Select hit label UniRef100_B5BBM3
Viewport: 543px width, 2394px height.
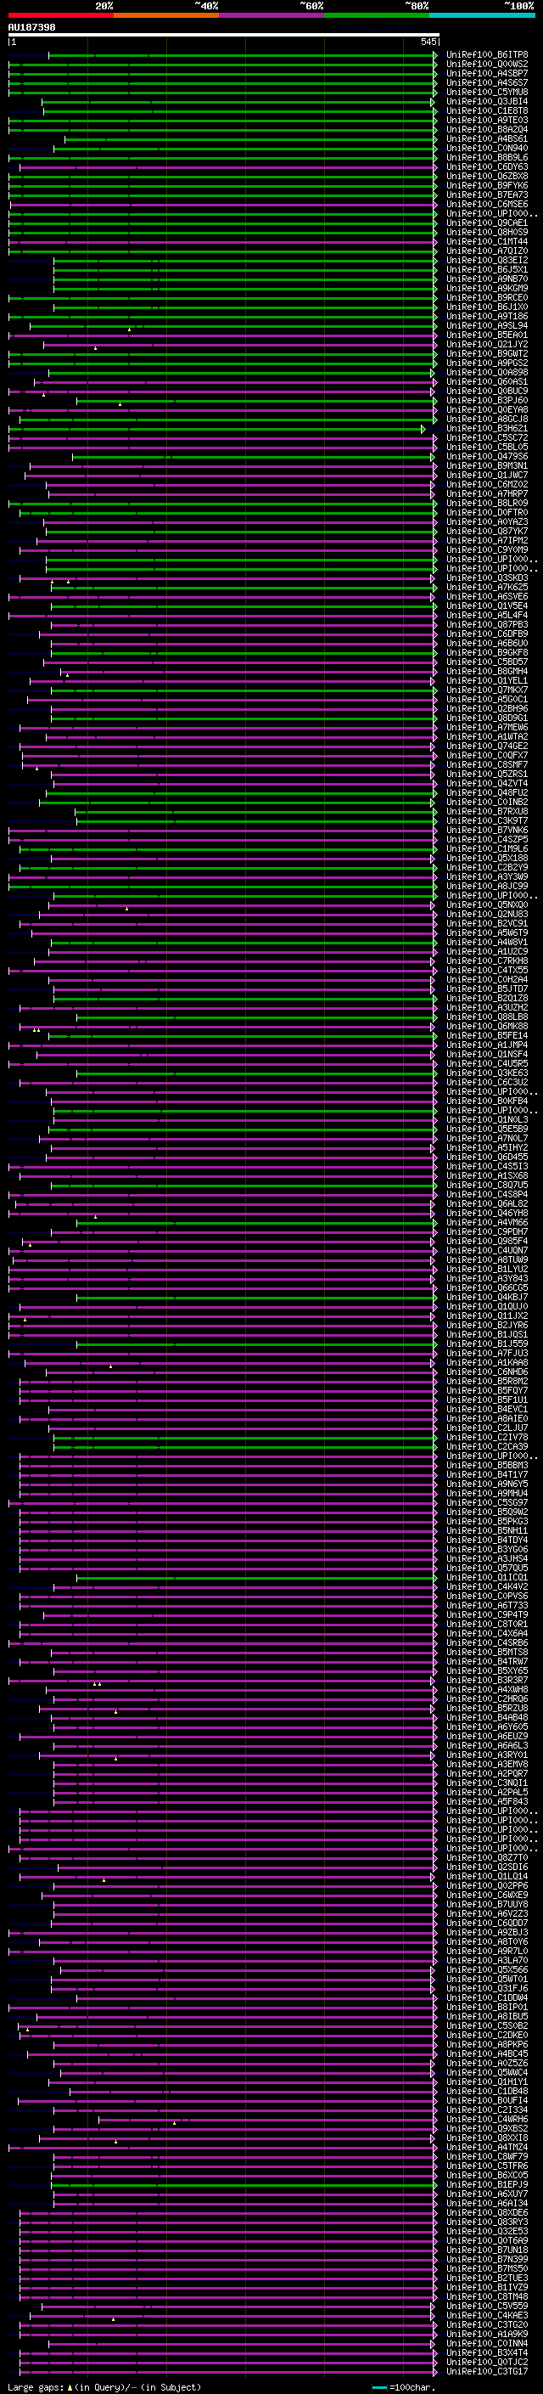tap(486, 1465)
